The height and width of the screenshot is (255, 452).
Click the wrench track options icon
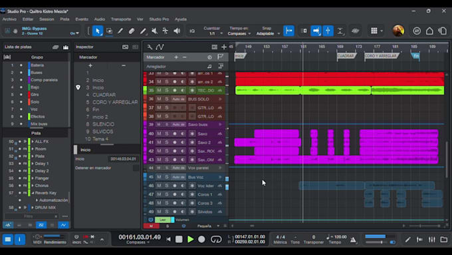click(x=150, y=47)
